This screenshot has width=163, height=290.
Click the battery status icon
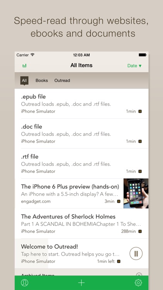143,55
